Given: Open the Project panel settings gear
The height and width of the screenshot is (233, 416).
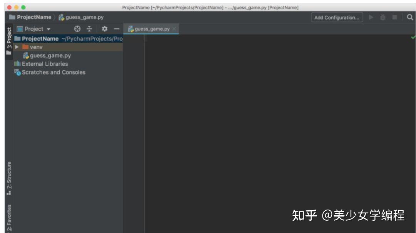Looking at the screenshot, I should coord(104,28).
